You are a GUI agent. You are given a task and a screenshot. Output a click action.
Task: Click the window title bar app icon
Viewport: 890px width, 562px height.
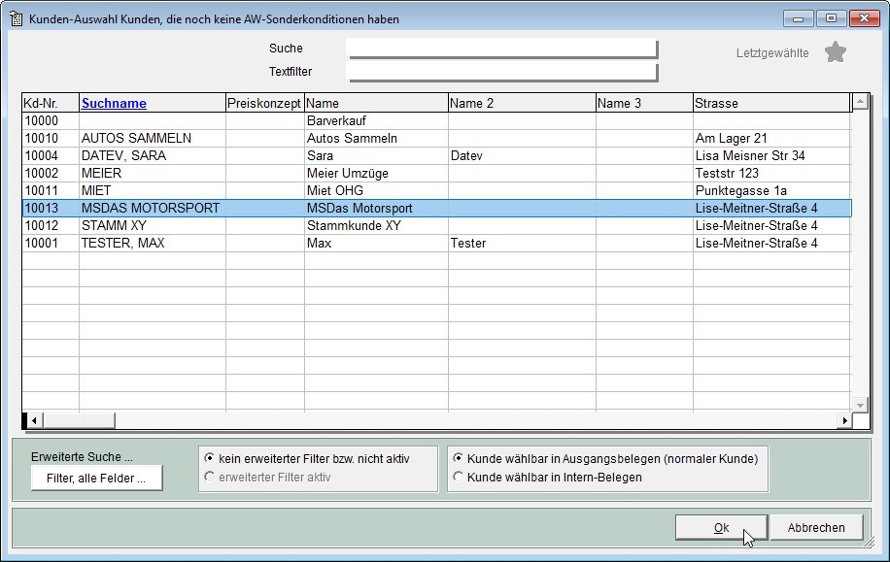point(17,18)
